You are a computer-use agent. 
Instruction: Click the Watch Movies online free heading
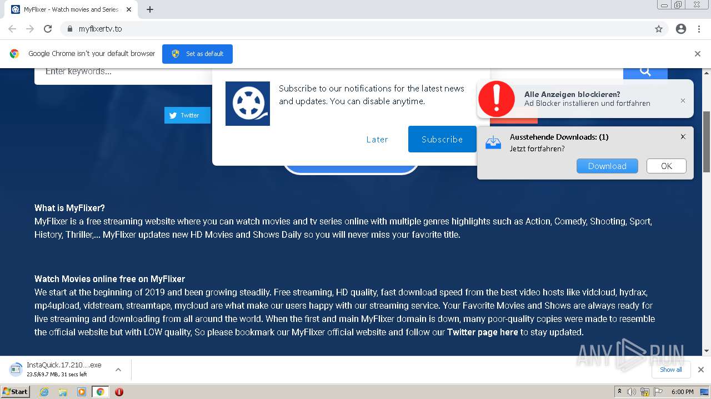[x=109, y=279]
